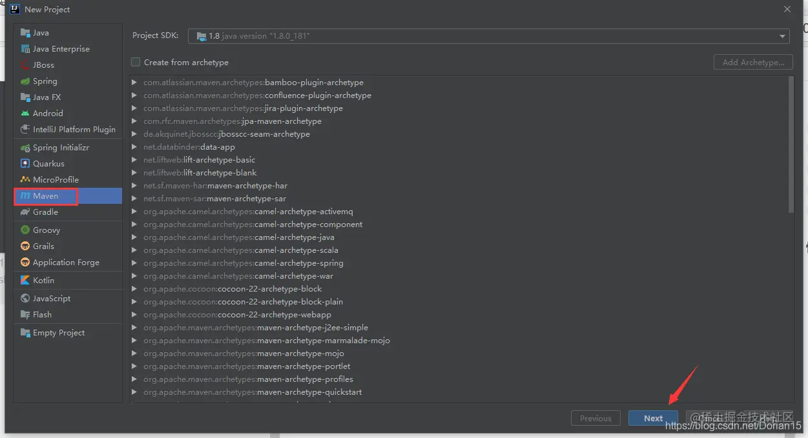
Task: Click the JBoss icon in sidebar
Action: tap(25, 65)
